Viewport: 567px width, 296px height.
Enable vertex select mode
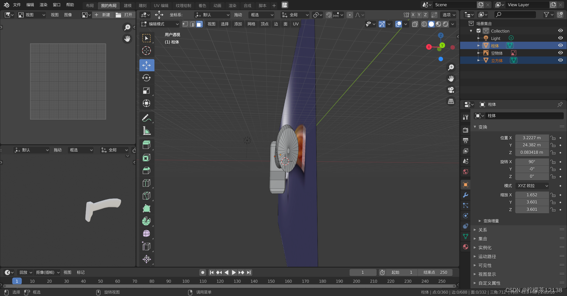coord(185,24)
